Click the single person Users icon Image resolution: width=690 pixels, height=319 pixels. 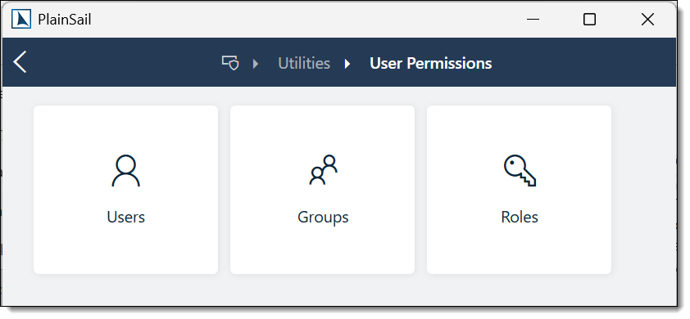point(126,170)
